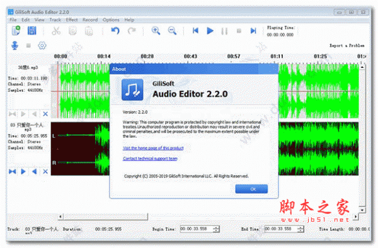This screenshot has height=248, width=378.
Task: Play the audio
Action: pos(210,31)
